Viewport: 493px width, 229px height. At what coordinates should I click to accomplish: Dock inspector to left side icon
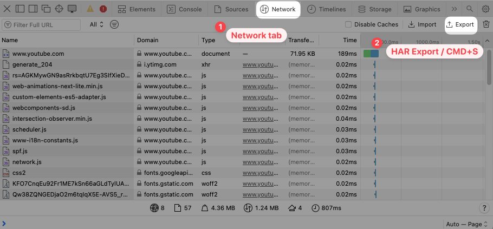coord(20,9)
